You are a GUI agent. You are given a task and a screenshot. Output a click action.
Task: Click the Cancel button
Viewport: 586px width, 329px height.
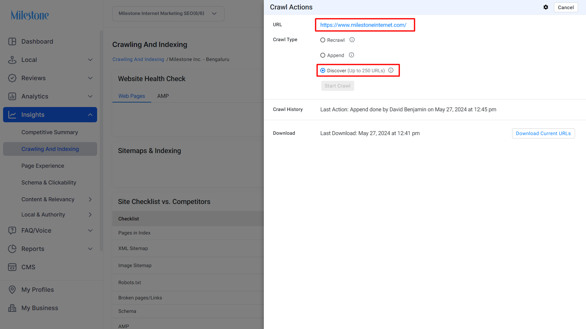coord(566,7)
